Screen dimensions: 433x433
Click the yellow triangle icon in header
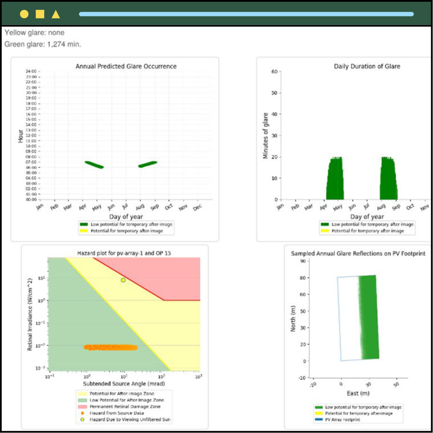[55, 14]
